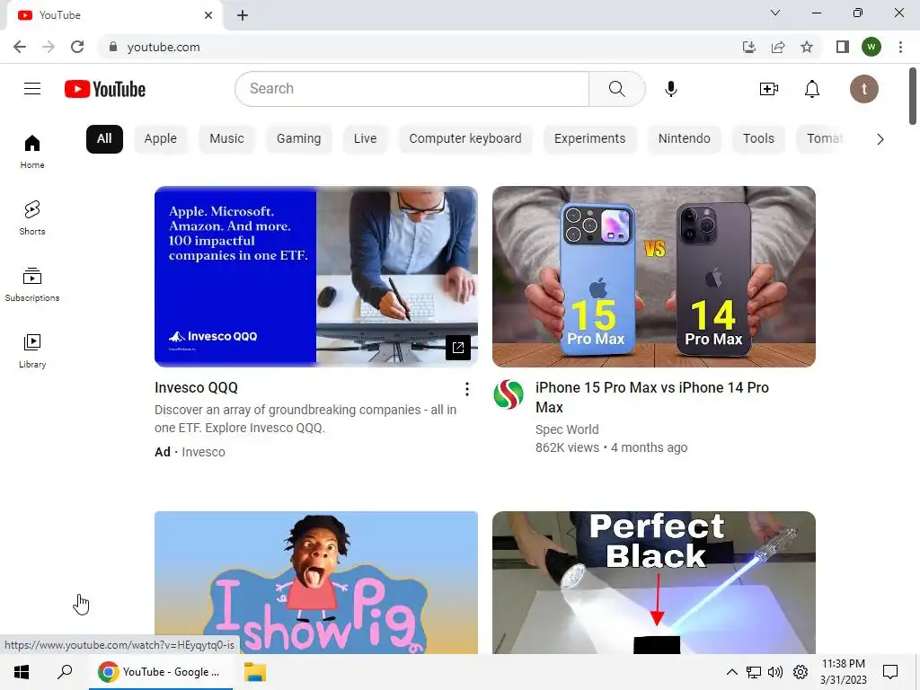Image resolution: width=920 pixels, height=690 pixels.
Task: Select the Nintendo category chip
Action: point(684,139)
